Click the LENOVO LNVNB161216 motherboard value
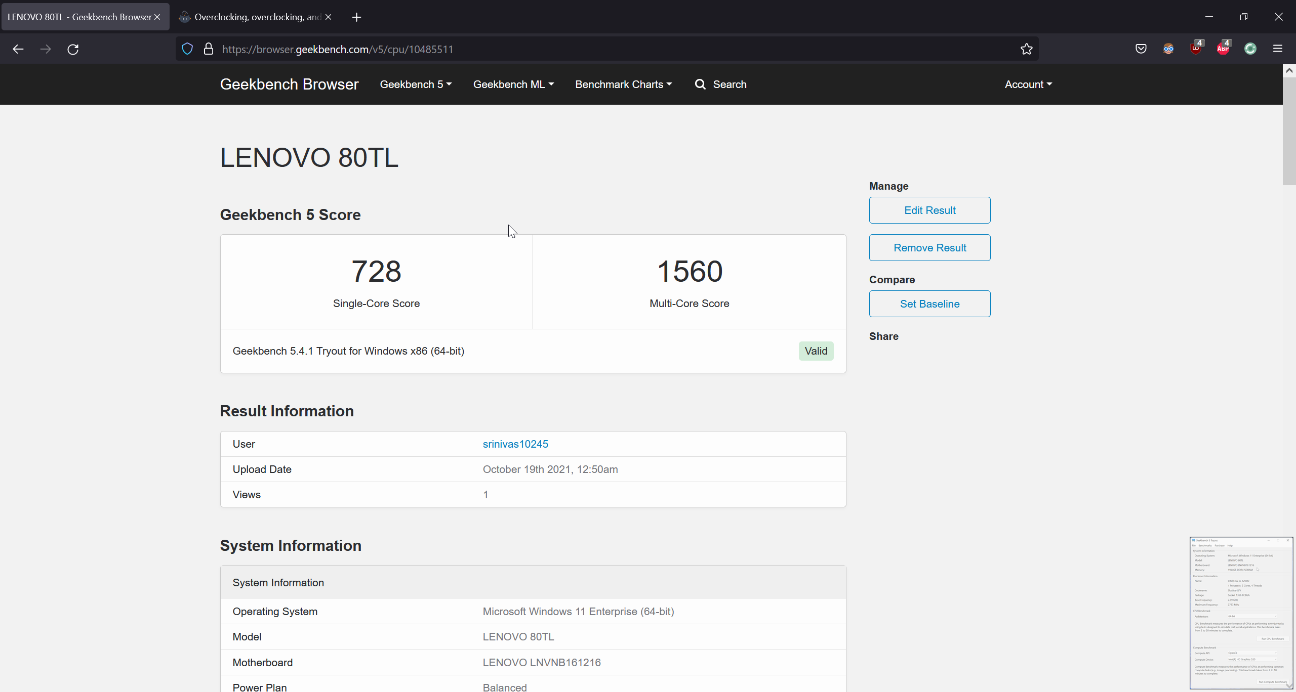This screenshot has width=1296, height=692. coord(542,663)
